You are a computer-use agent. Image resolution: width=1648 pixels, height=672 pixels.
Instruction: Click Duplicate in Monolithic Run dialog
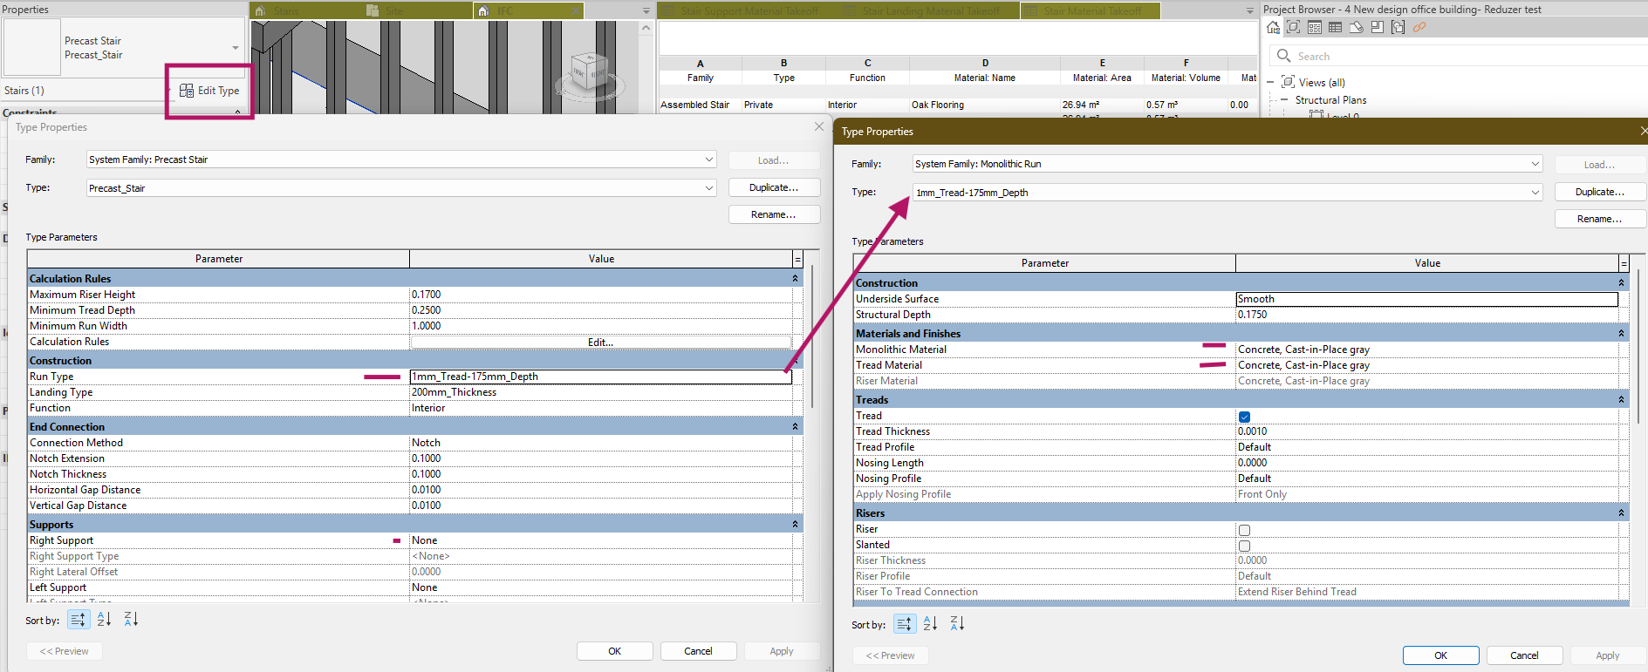tap(1600, 192)
